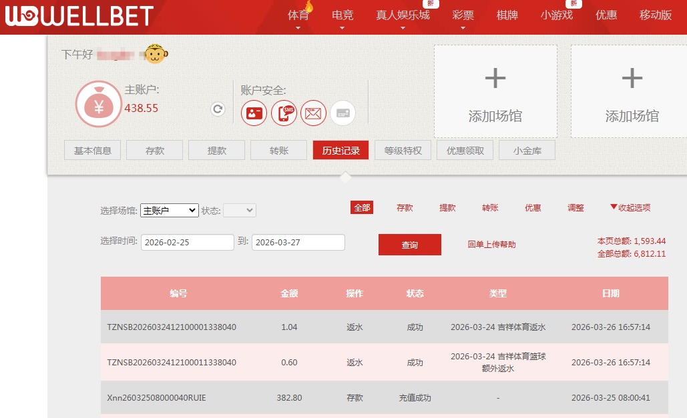Click the start date field showing 2026-02-25
The height and width of the screenshot is (418, 687).
point(187,242)
